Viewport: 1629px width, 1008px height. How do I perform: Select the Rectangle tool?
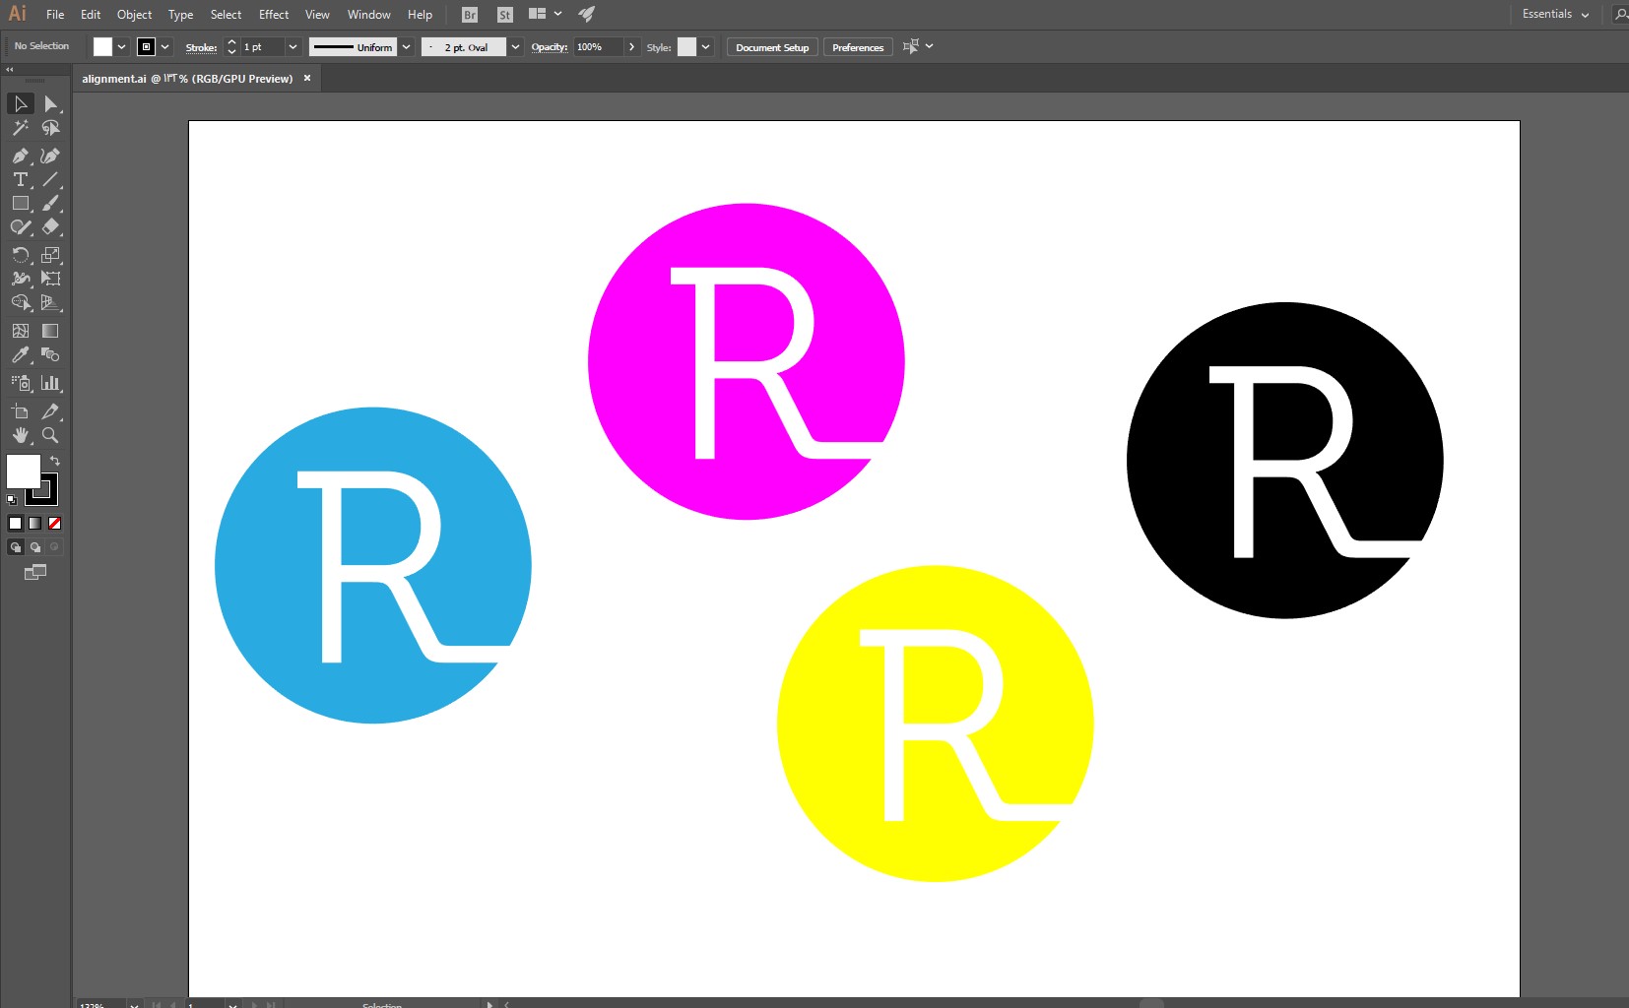(21, 203)
